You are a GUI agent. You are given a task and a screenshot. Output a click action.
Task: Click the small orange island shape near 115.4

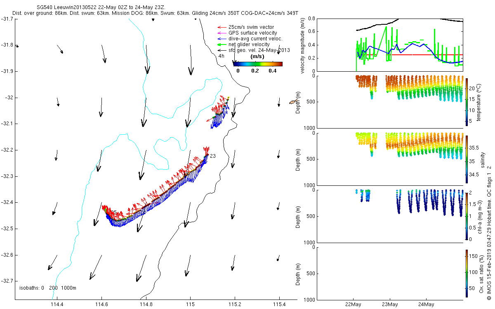pyautogui.click(x=293, y=102)
